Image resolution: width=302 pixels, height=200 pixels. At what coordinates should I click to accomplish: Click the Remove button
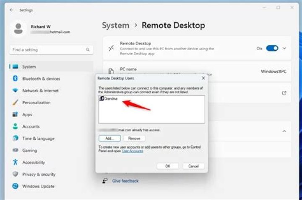tap(134, 138)
